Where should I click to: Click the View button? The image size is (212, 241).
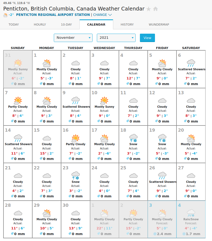click(x=147, y=38)
